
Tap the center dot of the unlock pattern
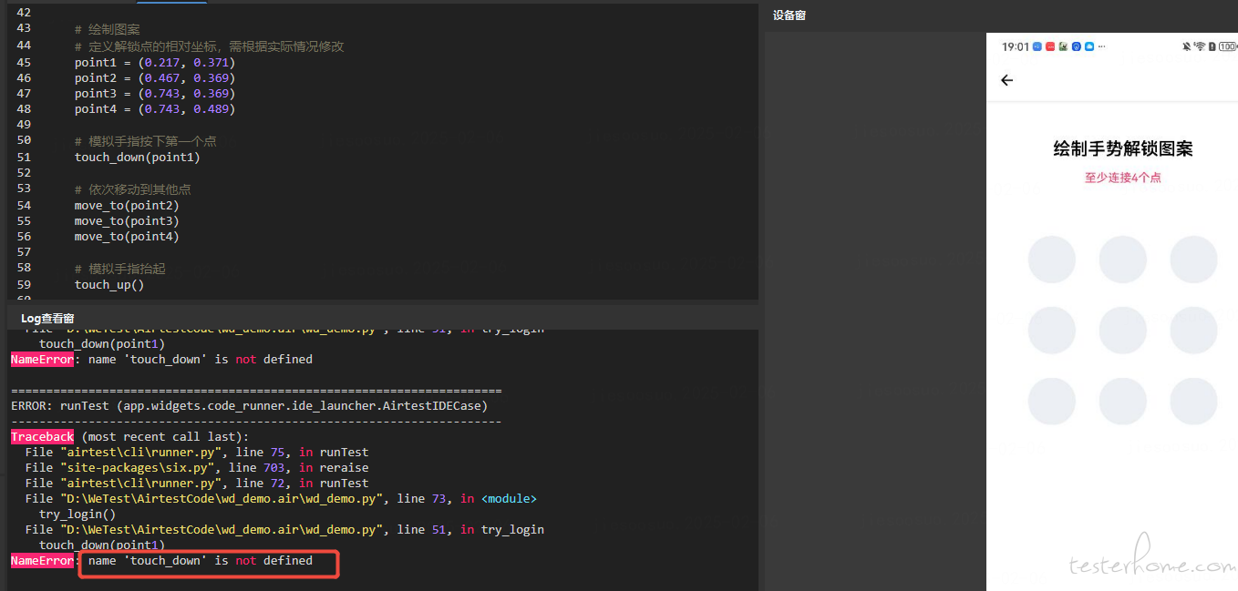point(1123,330)
